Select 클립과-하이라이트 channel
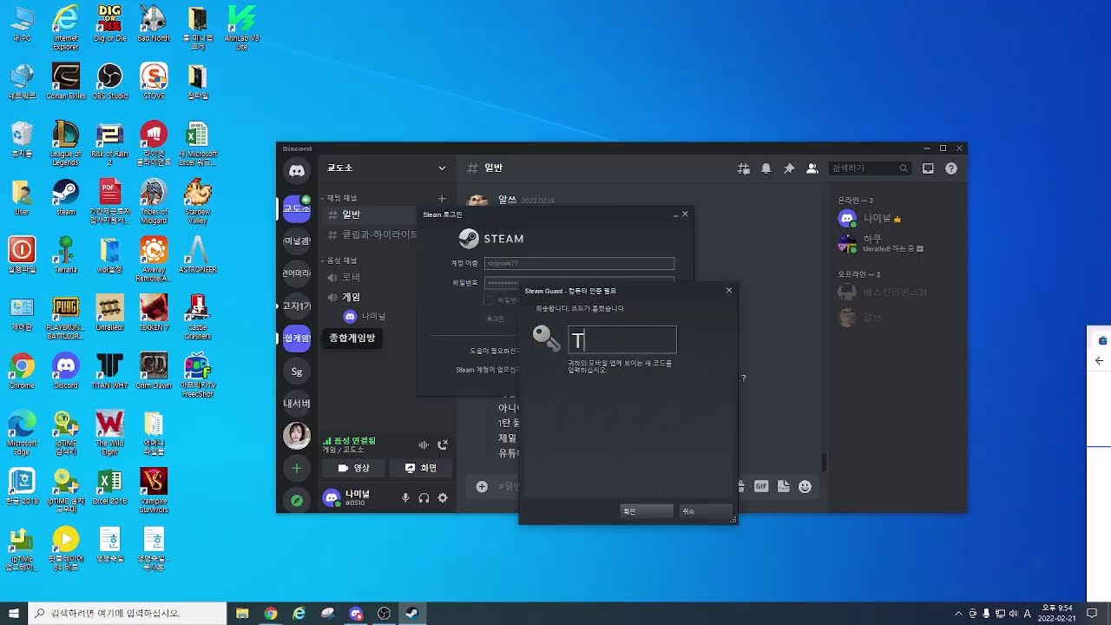This screenshot has height=625, width=1111. (371, 234)
